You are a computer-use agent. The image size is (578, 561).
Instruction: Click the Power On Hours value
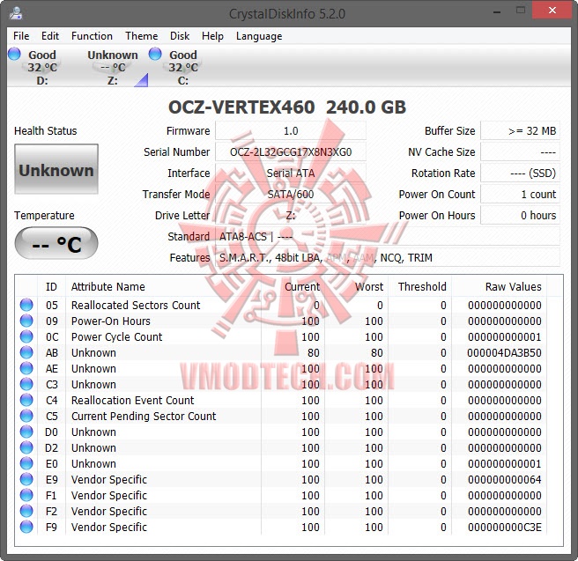point(520,215)
